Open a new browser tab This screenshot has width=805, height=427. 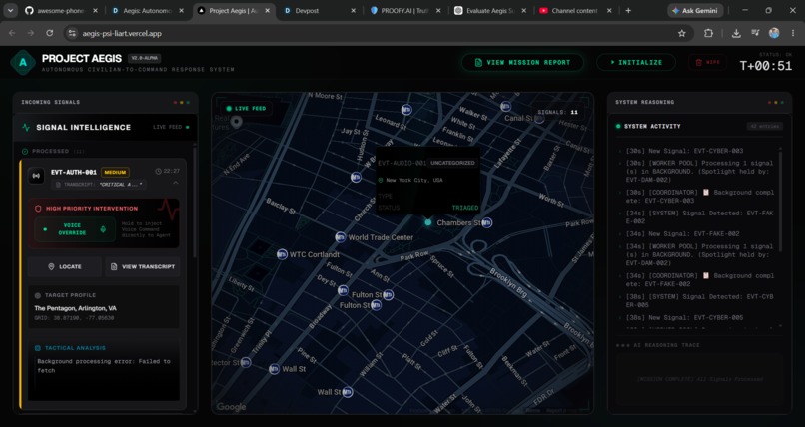coord(628,10)
